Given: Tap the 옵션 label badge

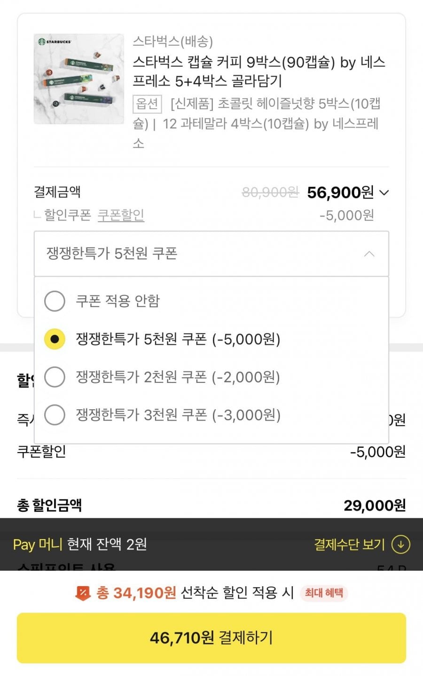Looking at the screenshot, I should tap(147, 103).
